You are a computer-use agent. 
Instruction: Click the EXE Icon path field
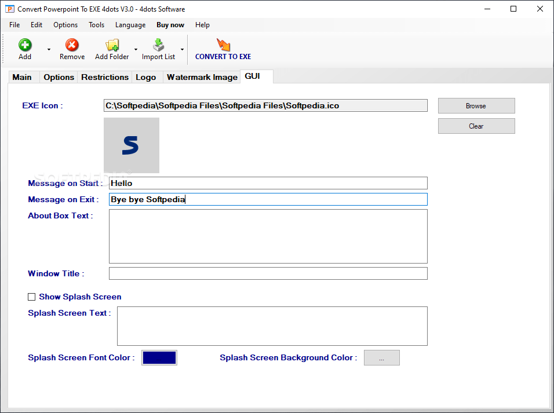point(265,105)
